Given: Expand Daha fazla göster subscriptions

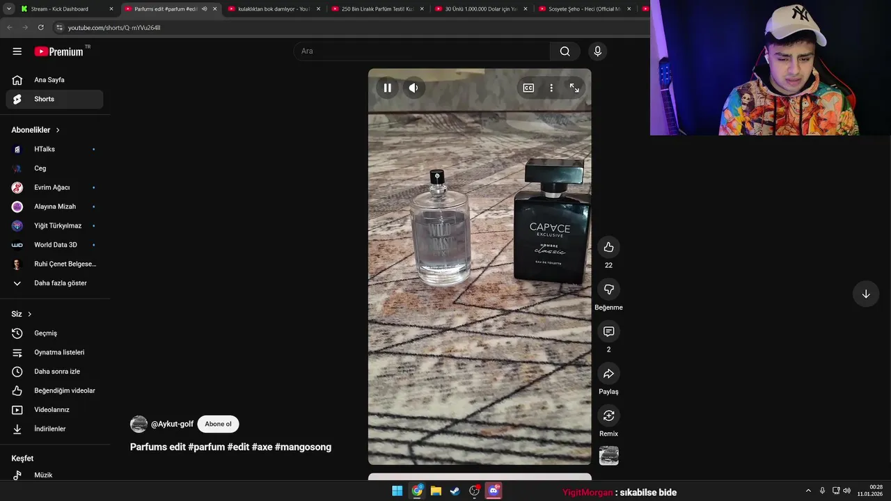Looking at the screenshot, I should pos(54,283).
